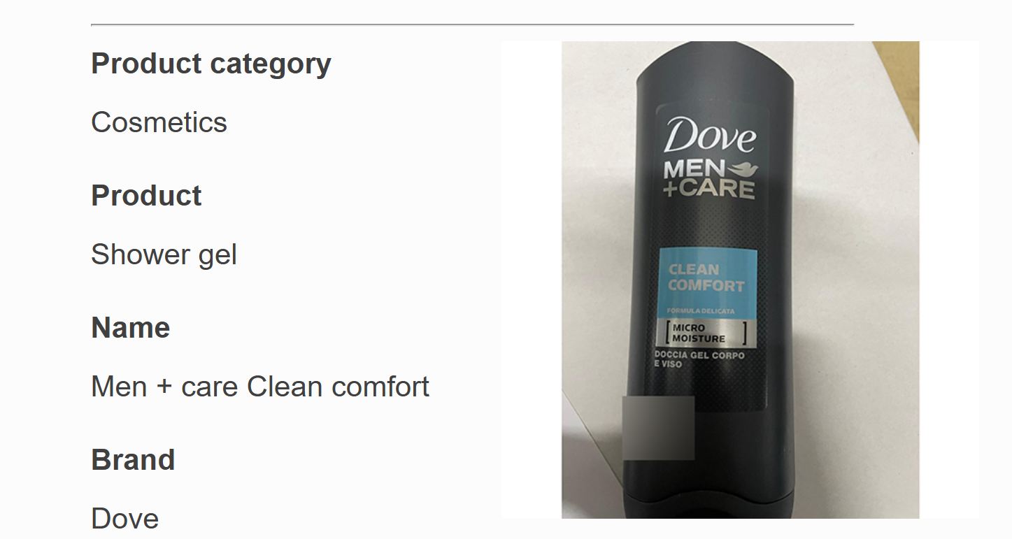The width and height of the screenshot is (1012, 539).
Task: Click the Name heading label
Action: click(131, 328)
